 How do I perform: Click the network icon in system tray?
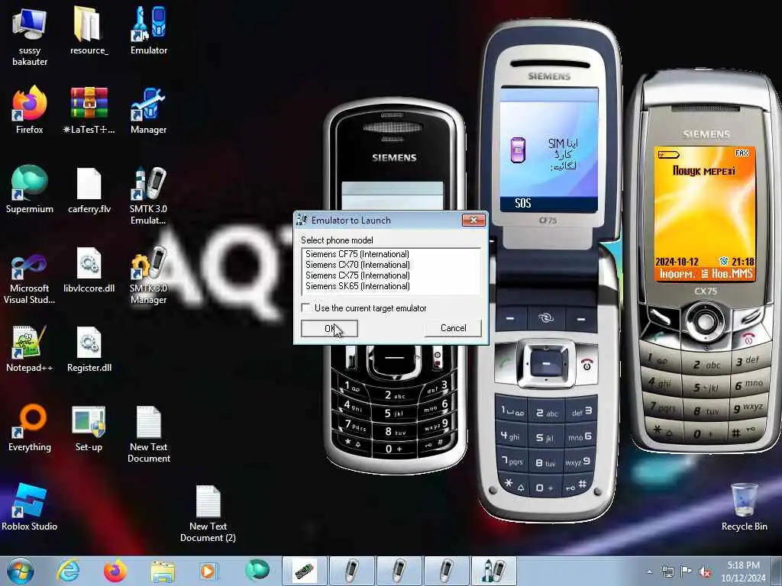[667, 572]
